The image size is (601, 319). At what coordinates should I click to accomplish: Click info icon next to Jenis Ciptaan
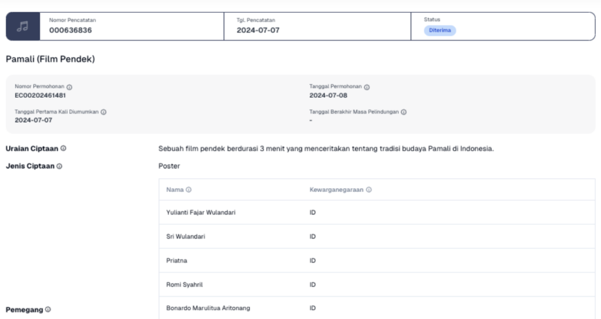pos(59,166)
